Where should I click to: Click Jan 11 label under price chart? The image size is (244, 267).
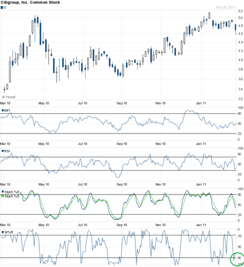point(201,103)
